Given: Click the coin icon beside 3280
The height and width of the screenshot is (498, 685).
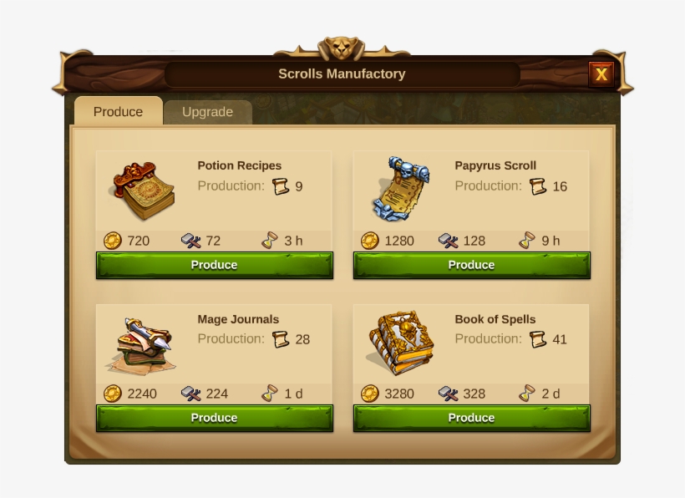Looking at the screenshot, I should [x=369, y=394].
